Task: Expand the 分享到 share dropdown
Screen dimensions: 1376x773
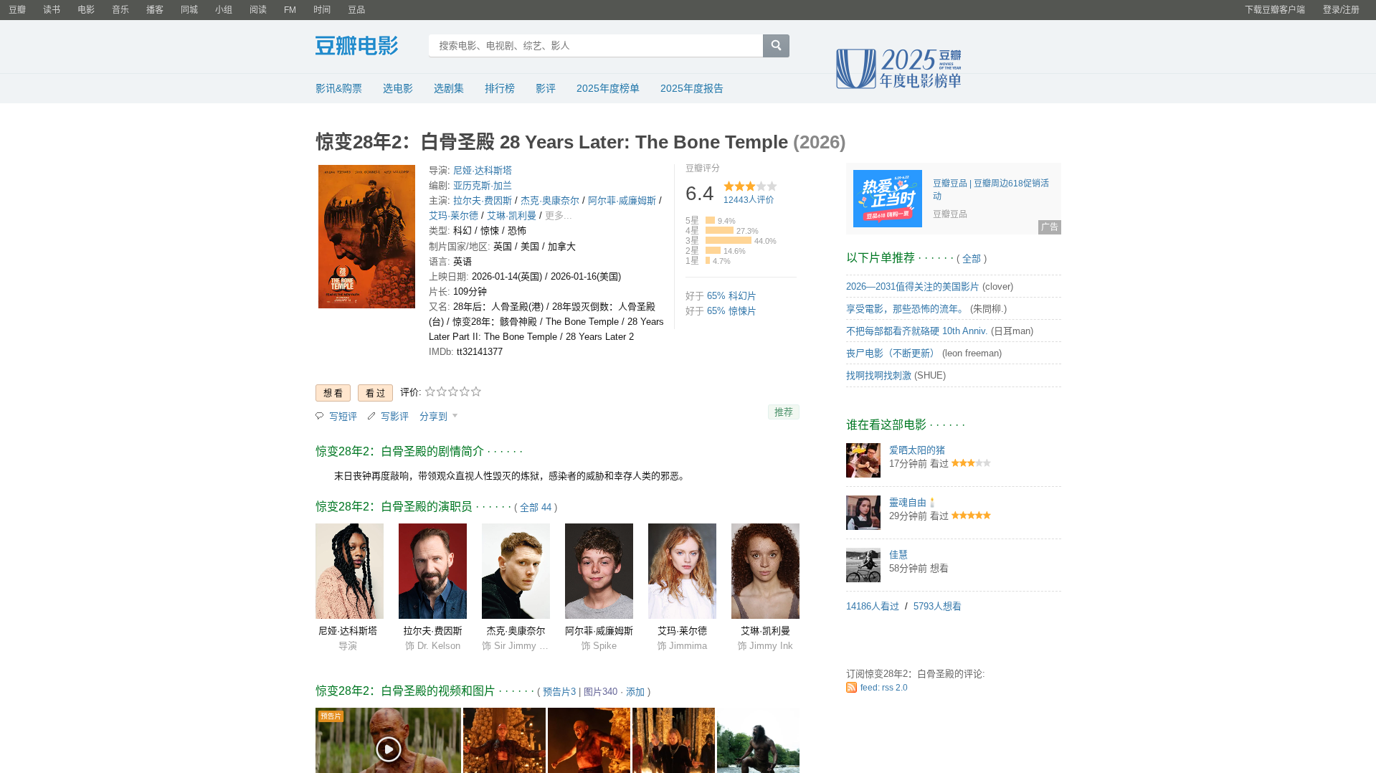Action: click(x=438, y=417)
